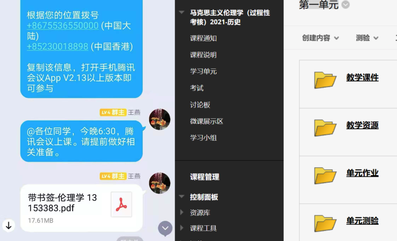This screenshot has width=397, height=241.
Task: Dial the +8675536550000 phone link
Action: (x=63, y=25)
